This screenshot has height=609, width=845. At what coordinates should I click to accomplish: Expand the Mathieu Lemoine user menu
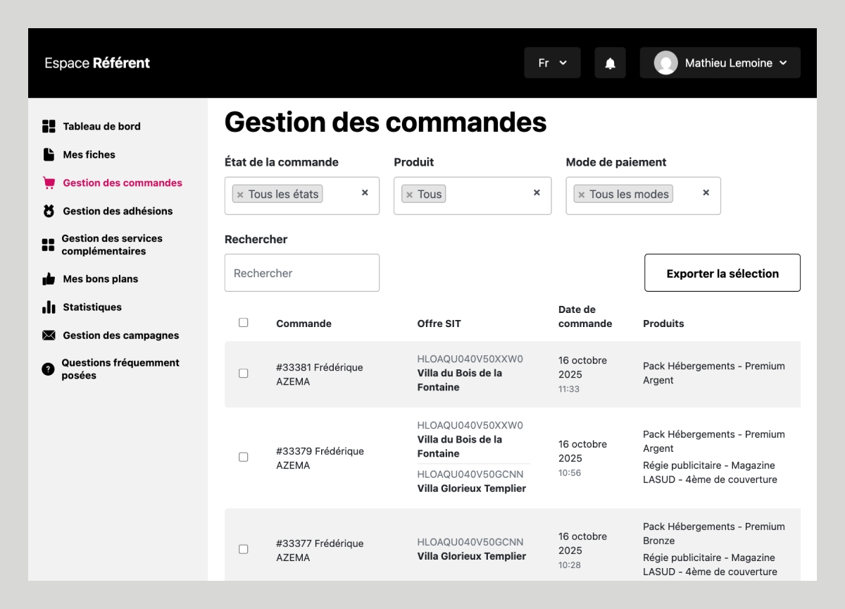click(x=720, y=63)
